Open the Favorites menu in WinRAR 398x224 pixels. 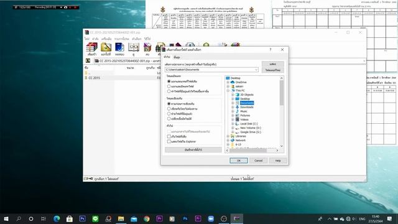coord(122,39)
